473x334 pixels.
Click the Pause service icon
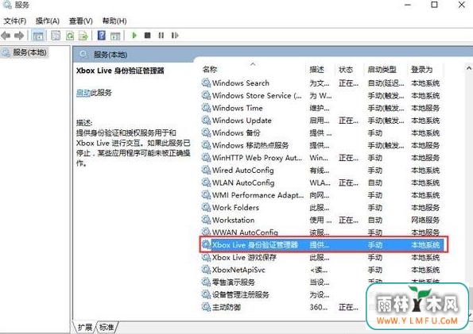click(x=161, y=36)
